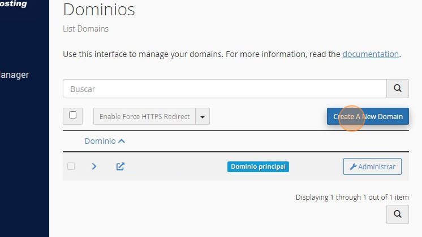The width and height of the screenshot is (422, 237).
Task: Tick the checkbox in the domain row
Action: 71,166
